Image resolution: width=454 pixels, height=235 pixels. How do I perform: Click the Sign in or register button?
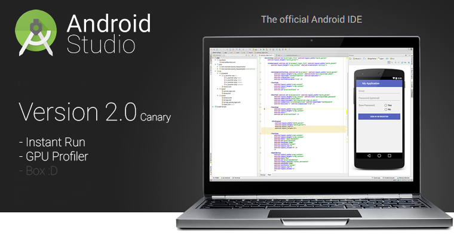379,116
